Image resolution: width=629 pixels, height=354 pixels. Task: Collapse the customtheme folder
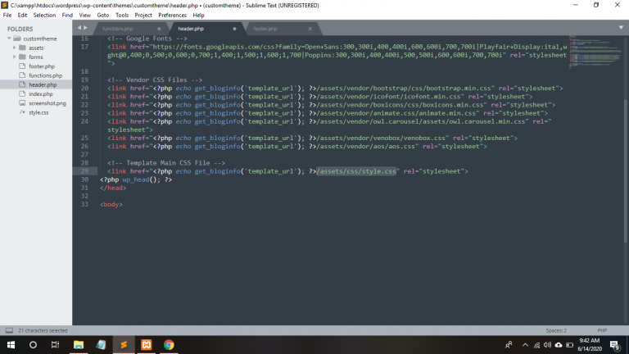pyautogui.click(x=9, y=39)
